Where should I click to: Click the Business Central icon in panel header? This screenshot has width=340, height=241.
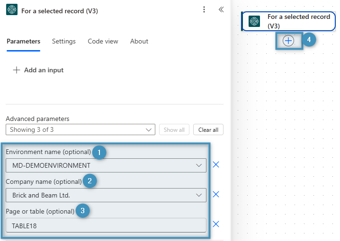pyautogui.click(x=12, y=9)
